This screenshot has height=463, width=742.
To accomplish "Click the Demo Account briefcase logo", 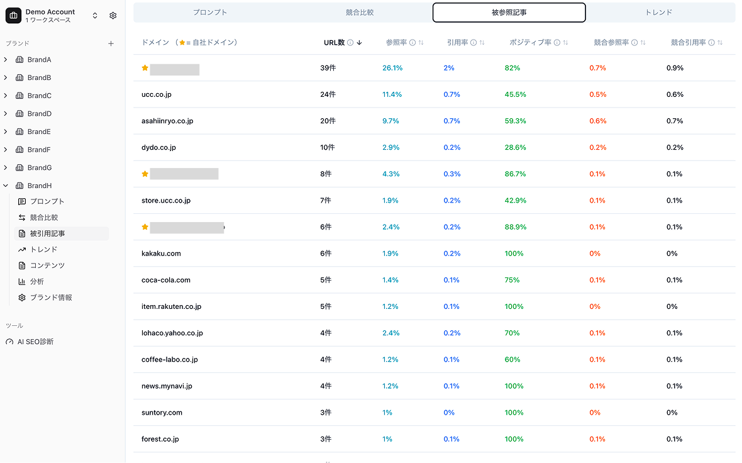I will coord(13,16).
